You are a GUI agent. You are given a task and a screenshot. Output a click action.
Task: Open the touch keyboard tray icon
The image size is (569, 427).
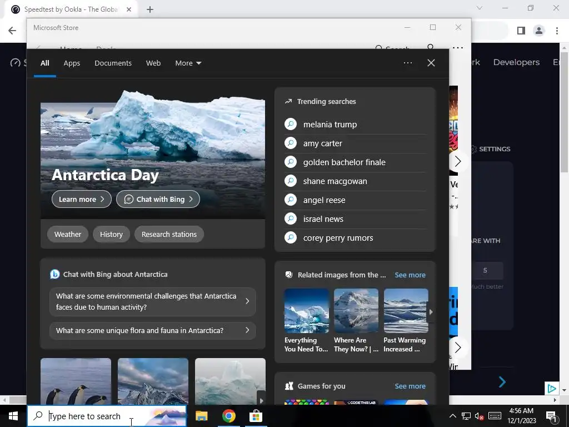495,416
